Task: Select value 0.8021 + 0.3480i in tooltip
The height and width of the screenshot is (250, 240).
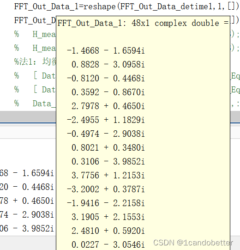Action: point(108,147)
